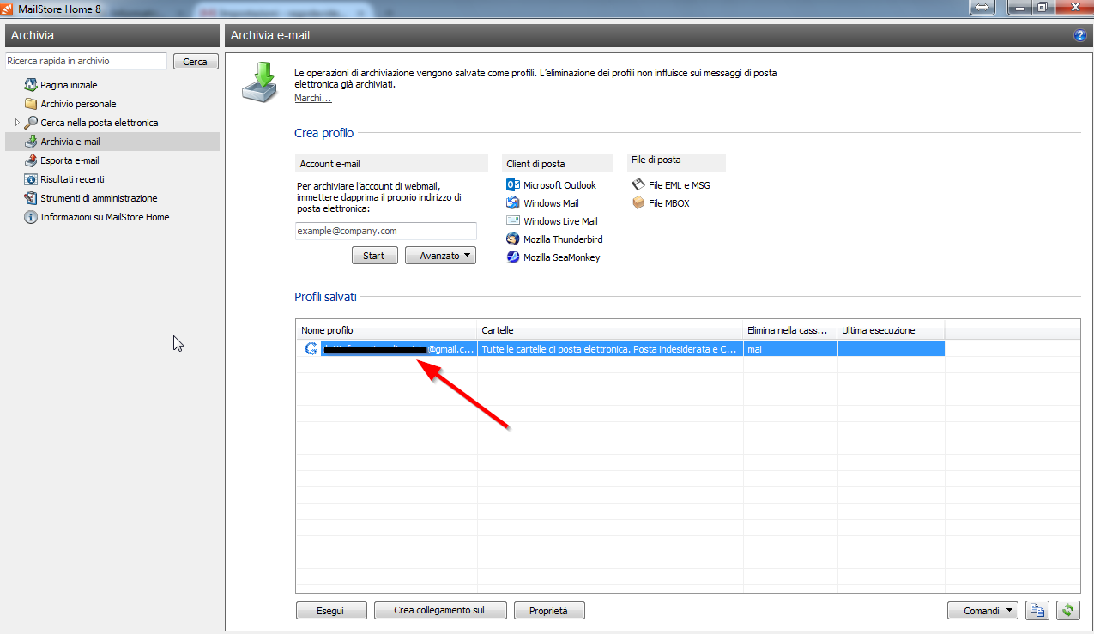Open Archivio personale folder icon
The width and height of the screenshot is (1094, 634).
(31, 104)
